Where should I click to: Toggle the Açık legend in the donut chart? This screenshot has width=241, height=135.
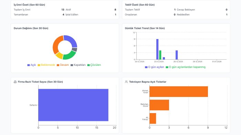pos(32,65)
